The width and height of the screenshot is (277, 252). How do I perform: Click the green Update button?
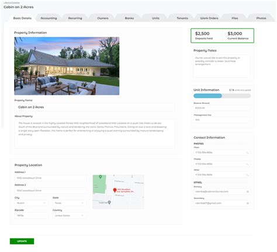[x=22, y=241]
